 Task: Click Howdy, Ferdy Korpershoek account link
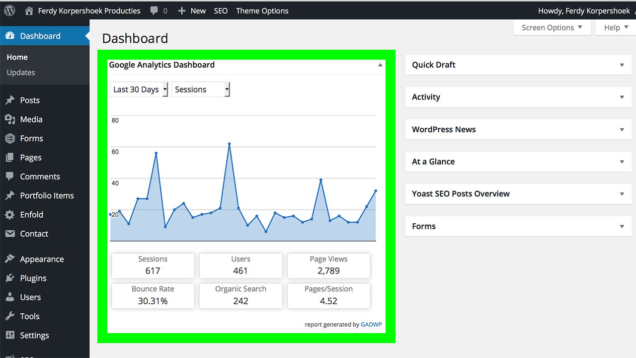[584, 10]
